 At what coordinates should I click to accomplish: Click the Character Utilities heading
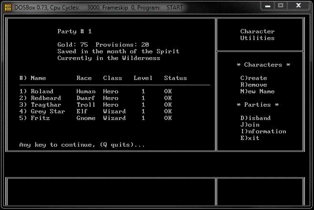click(x=257, y=35)
